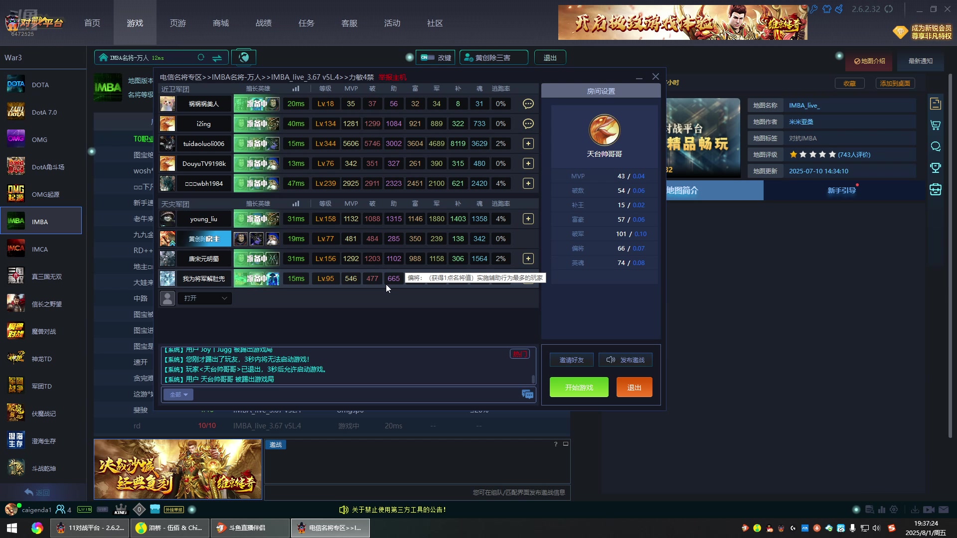Go to the 首页 tab
This screenshot has height=538, width=957.
[x=92, y=23]
